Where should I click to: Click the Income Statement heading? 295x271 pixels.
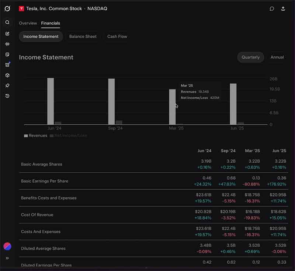tap(46, 57)
